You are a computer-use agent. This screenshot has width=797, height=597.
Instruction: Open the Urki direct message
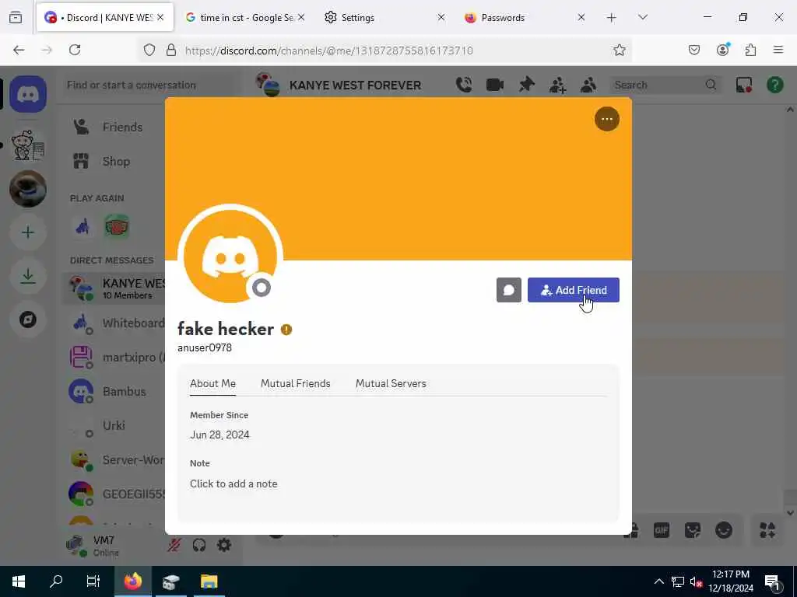(x=114, y=426)
